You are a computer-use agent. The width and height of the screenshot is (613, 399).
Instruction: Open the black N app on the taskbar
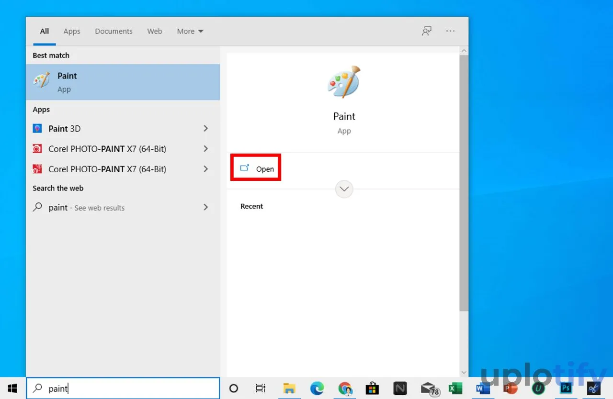[400, 388]
